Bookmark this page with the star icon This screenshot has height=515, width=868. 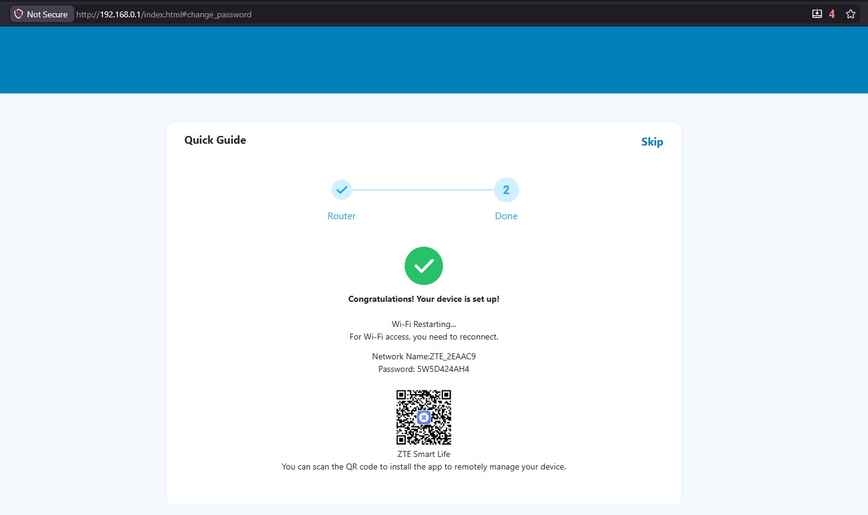pos(850,14)
